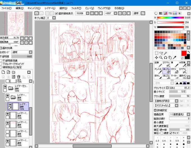Zoom out with toolbar minus button

(92, 13)
